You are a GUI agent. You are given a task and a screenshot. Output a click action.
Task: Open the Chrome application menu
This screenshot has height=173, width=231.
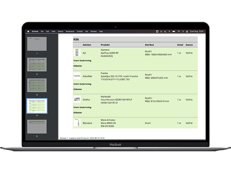(35, 31)
